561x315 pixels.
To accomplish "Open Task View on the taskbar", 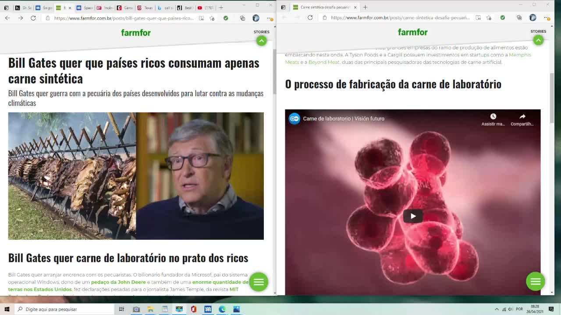I will click(121, 309).
